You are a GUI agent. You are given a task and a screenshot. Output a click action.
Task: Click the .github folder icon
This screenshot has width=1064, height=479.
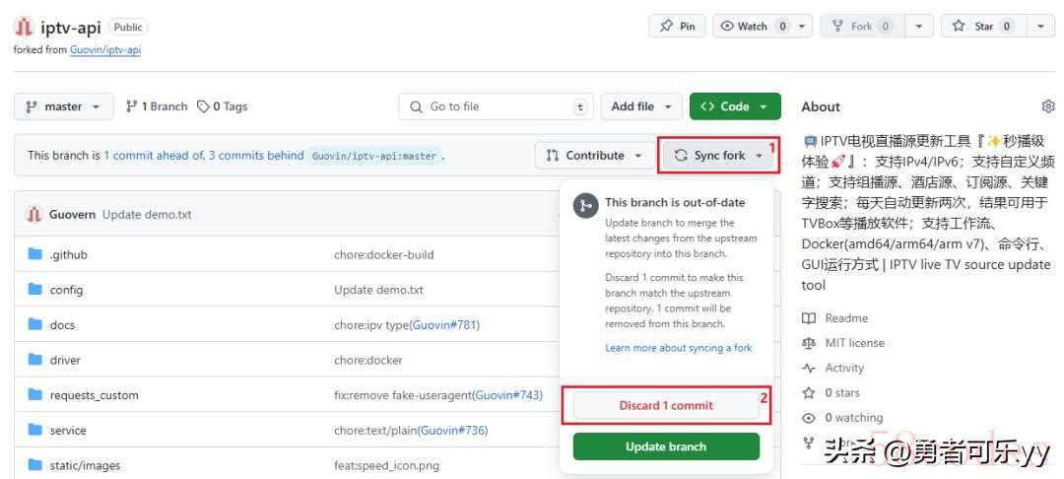click(35, 254)
